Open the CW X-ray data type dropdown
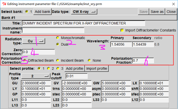 pos(84,11)
